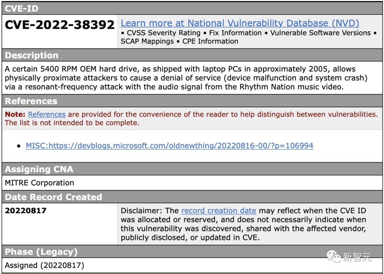This screenshot has width=384, height=274.
Task: Click the Assigned (20220817) phase text
Action: [44, 265]
